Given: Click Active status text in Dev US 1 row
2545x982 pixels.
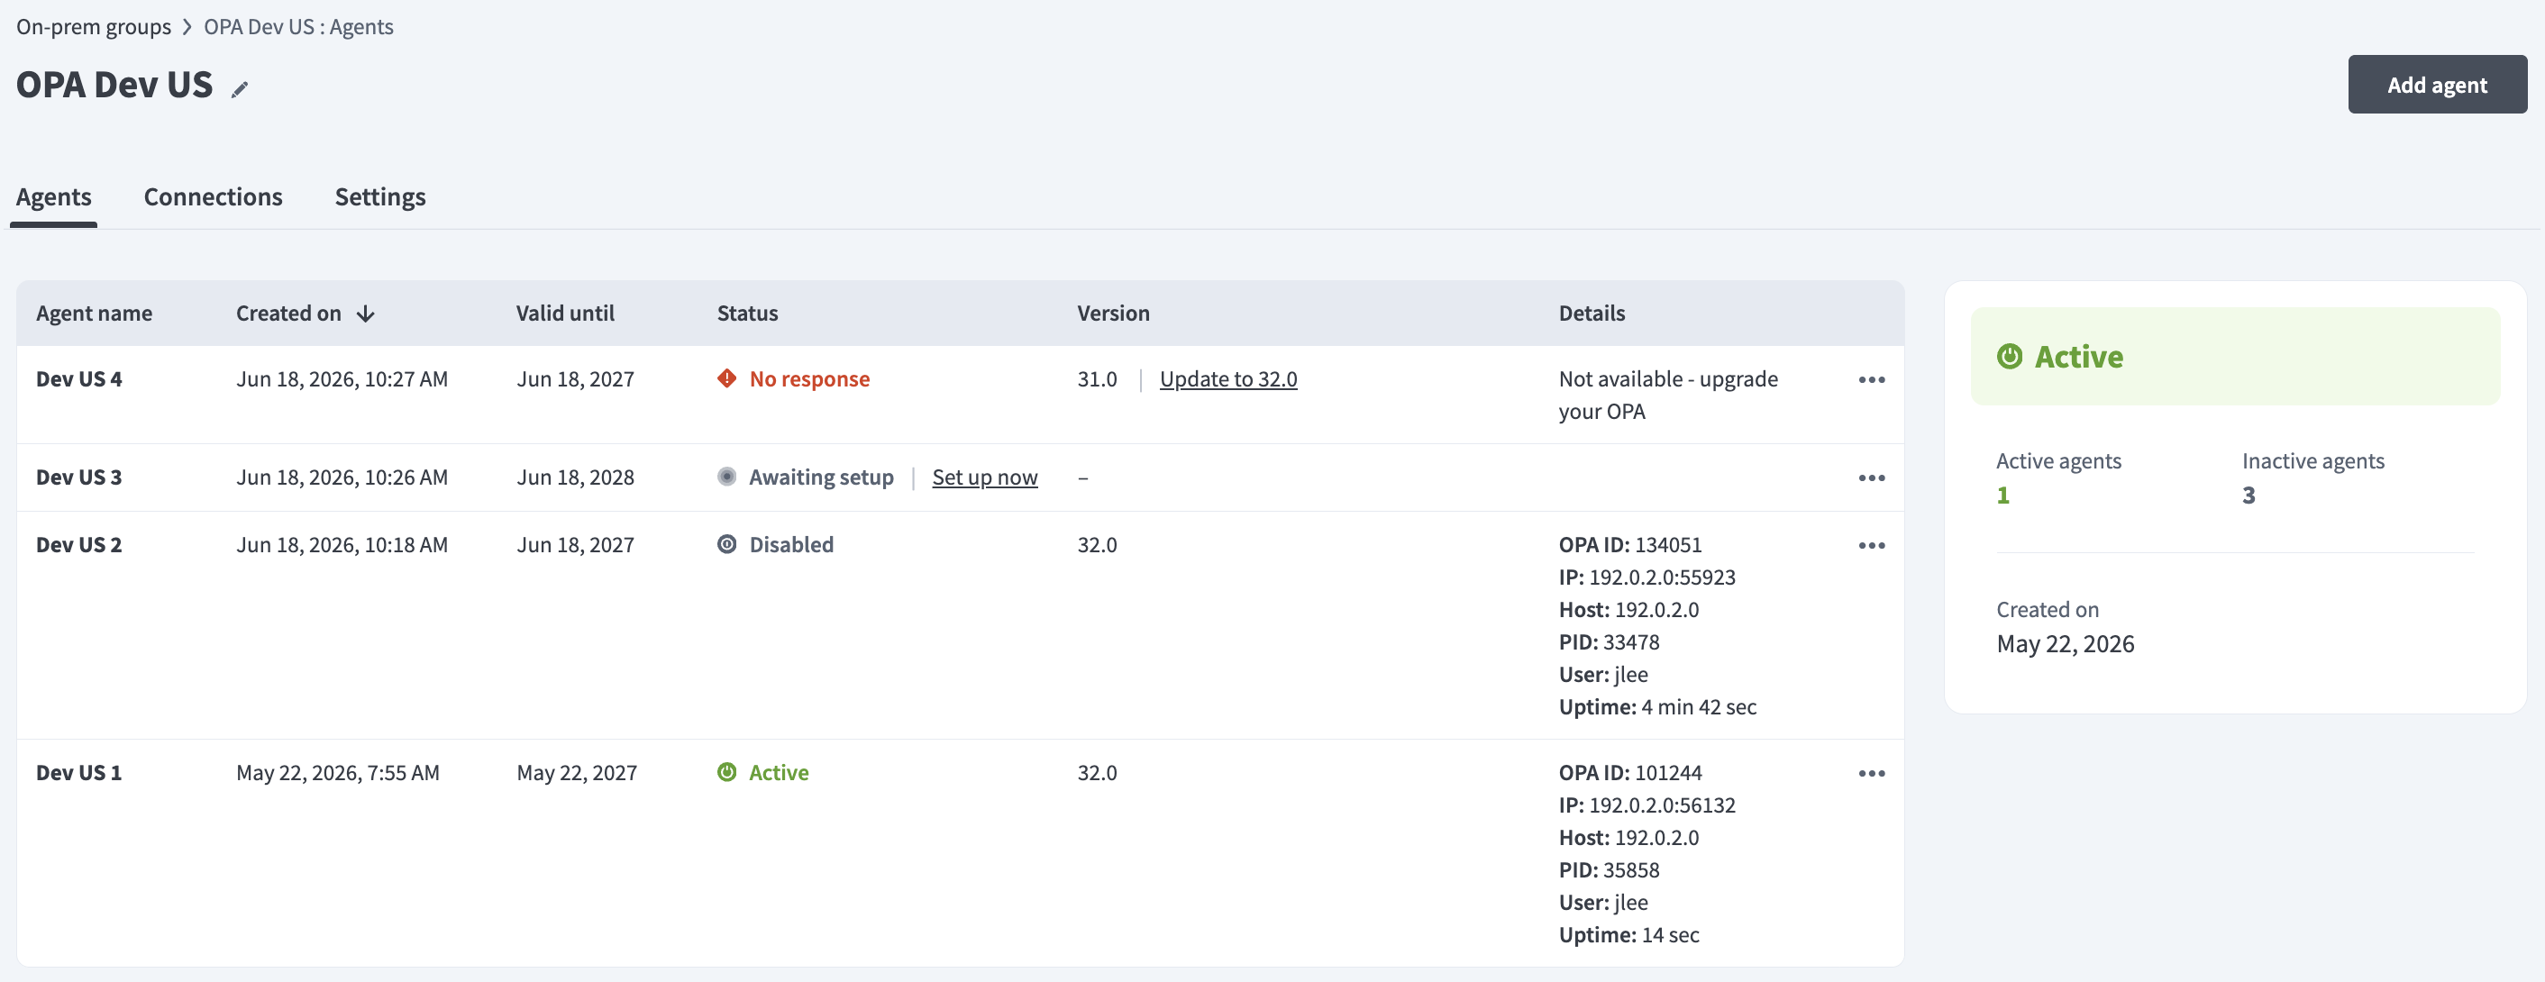Looking at the screenshot, I should pos(779,771).
